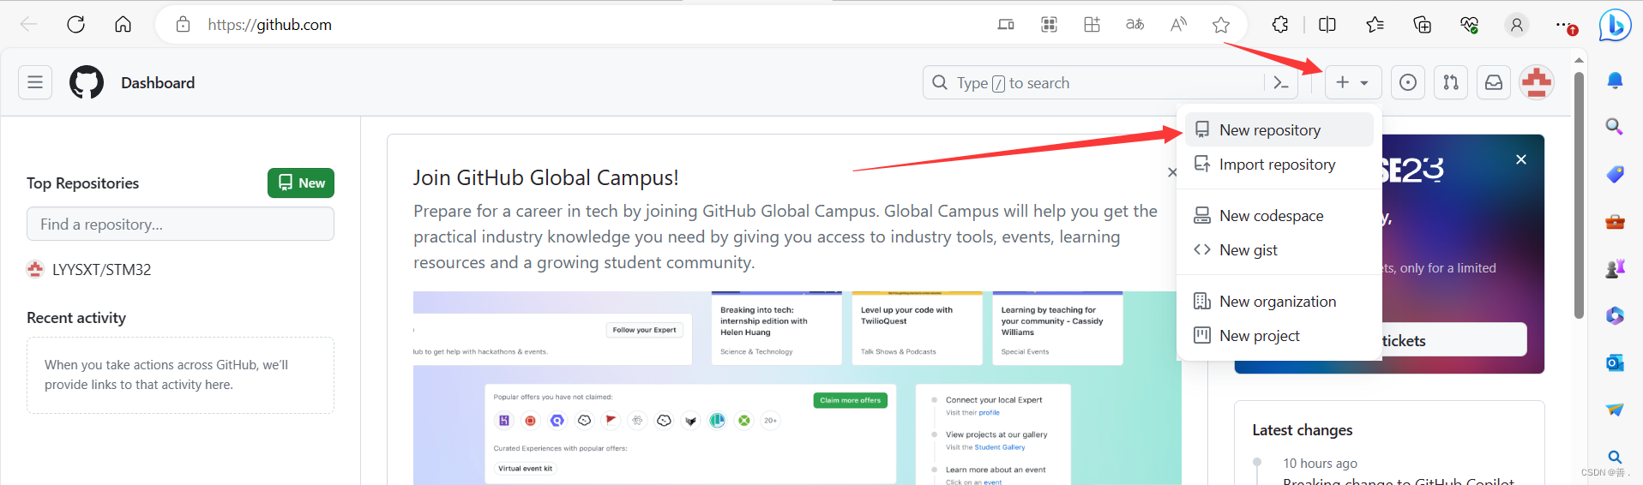The height and width of the screenshot is (485, 1643).
Task: Click the Type / to search box
Action: [x=1093, y=82]
